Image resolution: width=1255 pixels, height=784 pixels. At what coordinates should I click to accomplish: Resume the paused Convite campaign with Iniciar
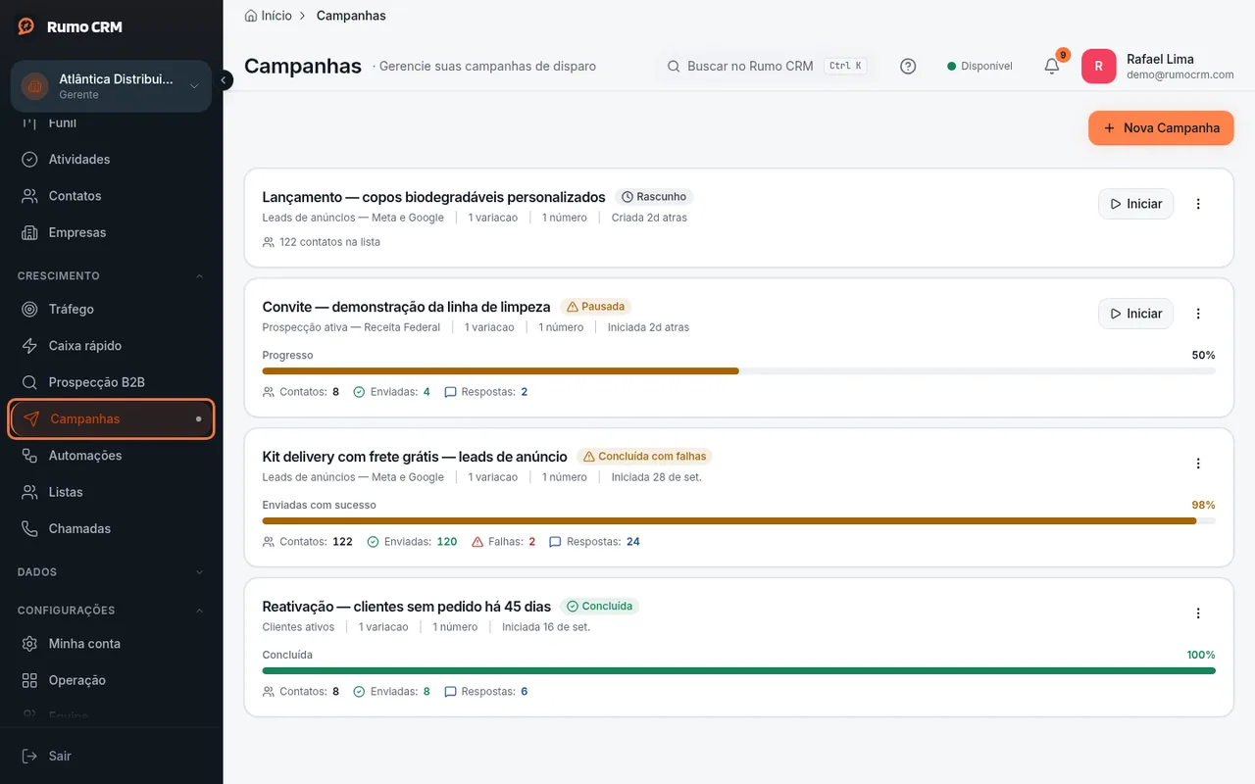coord(1135,314)
